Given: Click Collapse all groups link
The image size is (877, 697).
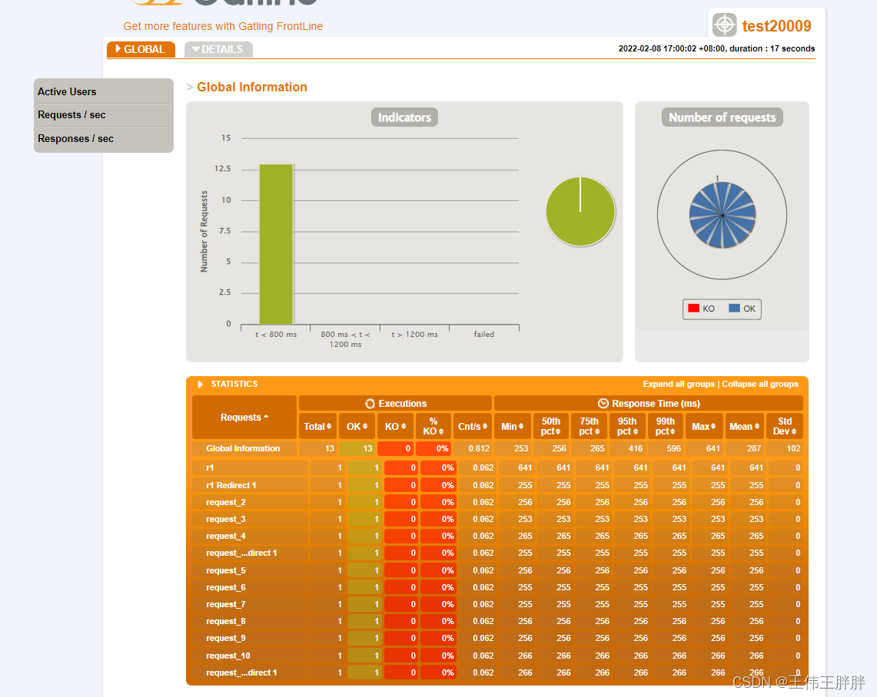Looking at the screenshot, I should (x=760, y=385).
